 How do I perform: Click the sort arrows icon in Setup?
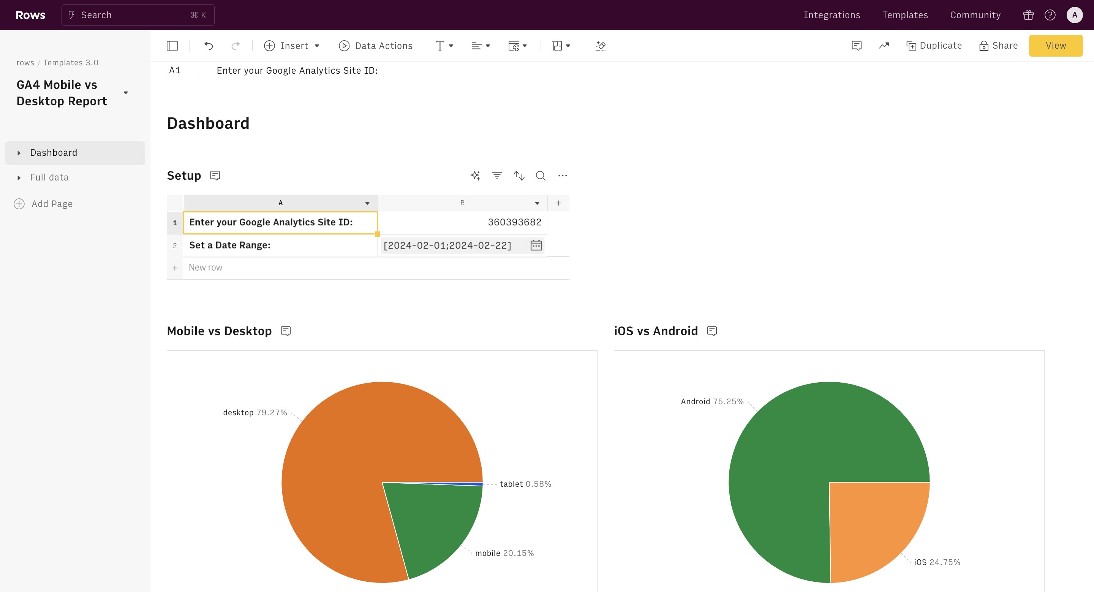coord(519,176)
